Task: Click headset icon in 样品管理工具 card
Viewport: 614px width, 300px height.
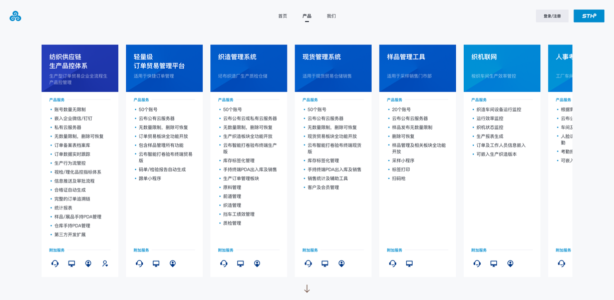Action: 393,263
